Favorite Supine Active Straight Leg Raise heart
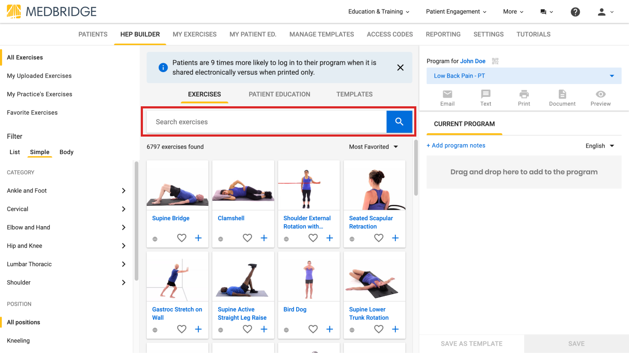 [247, 329]
